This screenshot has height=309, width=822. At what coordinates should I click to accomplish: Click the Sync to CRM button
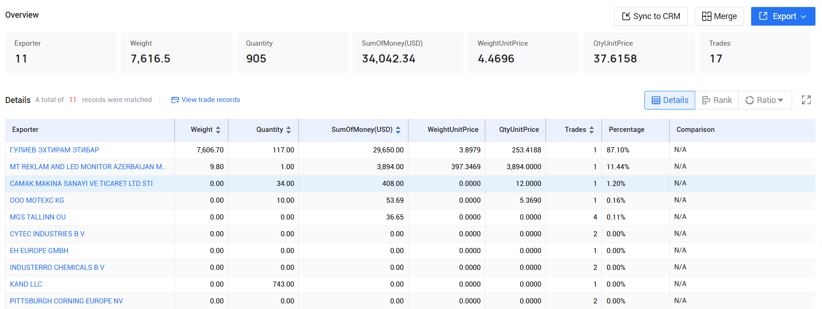click(x=650, y=16)
